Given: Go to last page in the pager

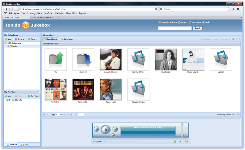Looking at the screenshot, I should (x=71, y=115).
